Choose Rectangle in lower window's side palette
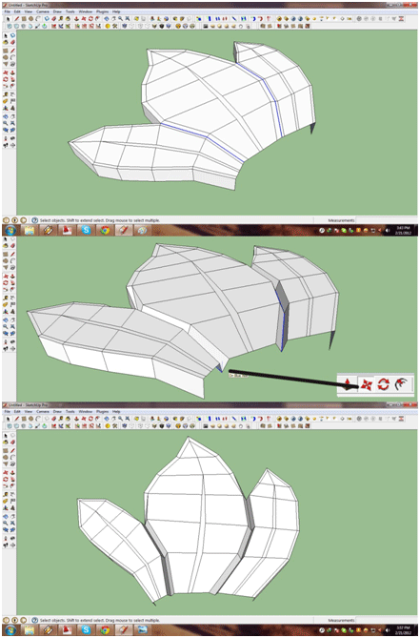The width and height of the screenshot is (420, 638). [6, 451]
